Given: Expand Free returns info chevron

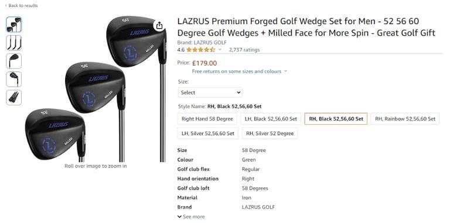Looking at the screenshot, I should tap(285, 71).
